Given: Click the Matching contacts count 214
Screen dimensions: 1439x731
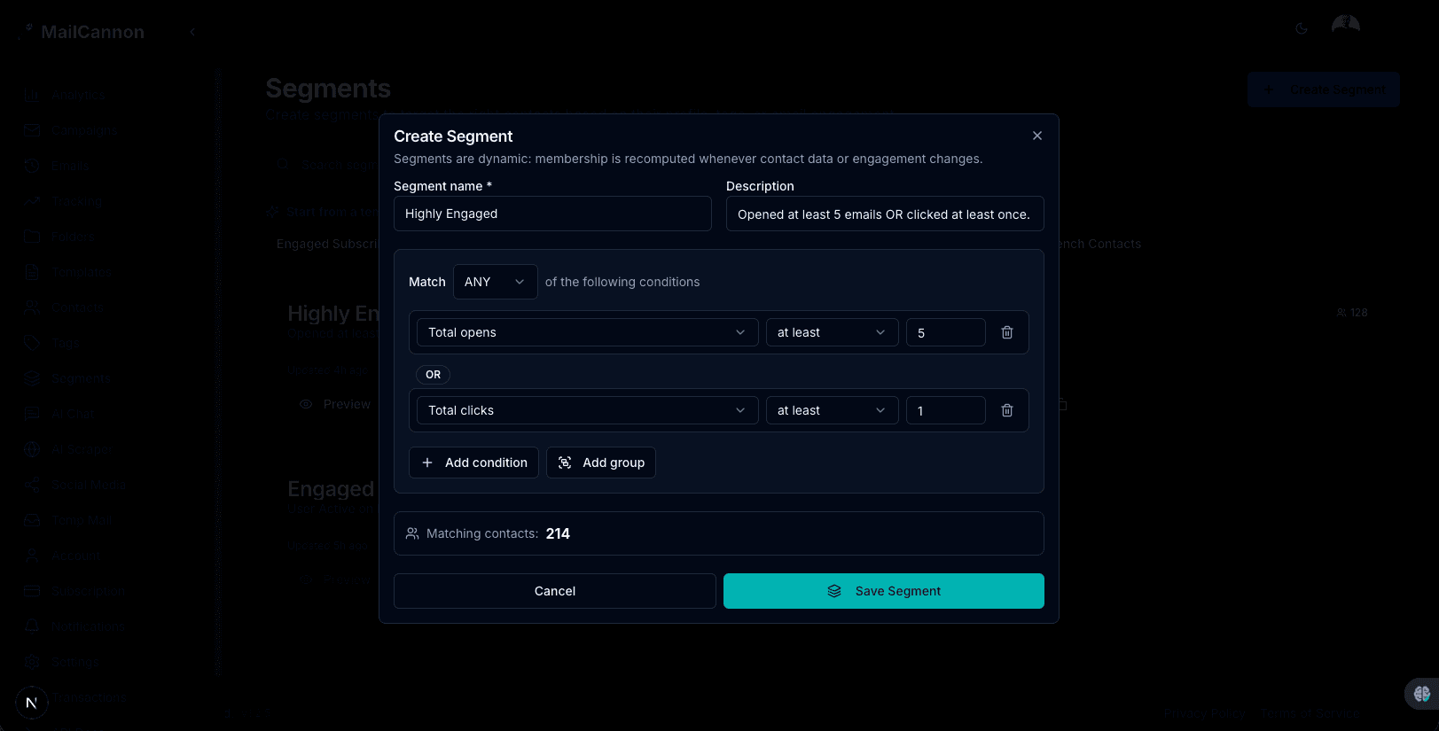Looking at the screenshot, I should tap(558, 533).
